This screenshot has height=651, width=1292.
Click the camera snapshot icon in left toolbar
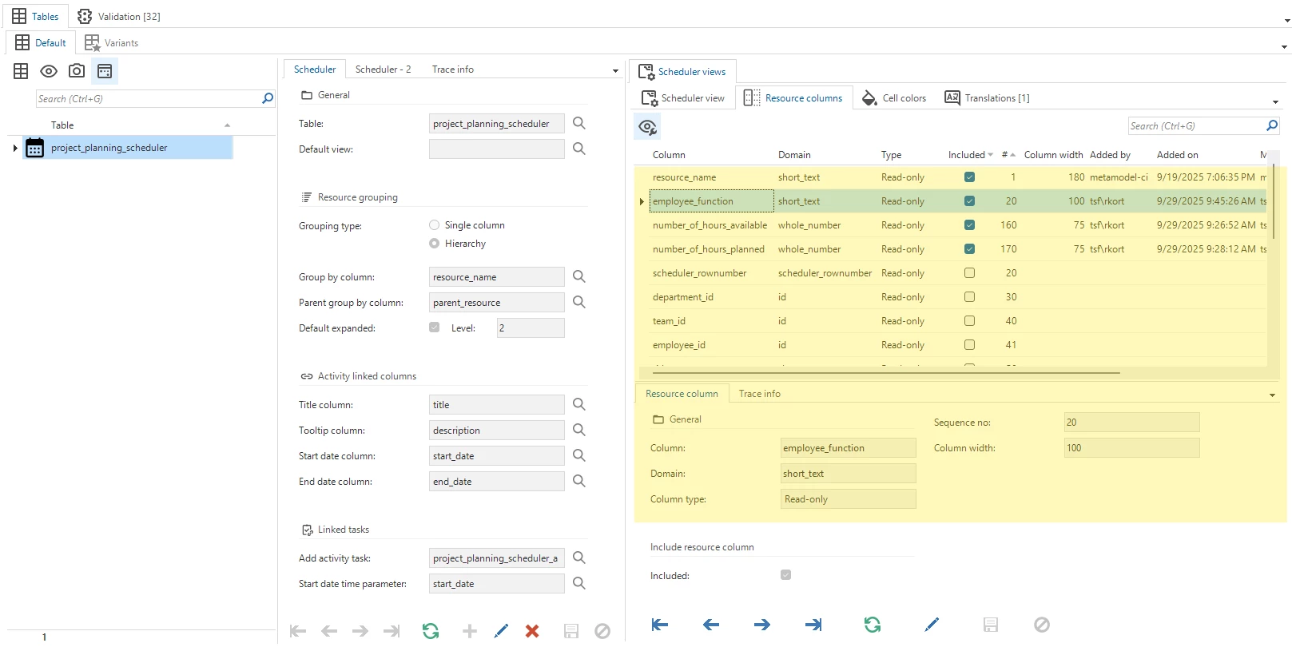[x=77, y=71]
